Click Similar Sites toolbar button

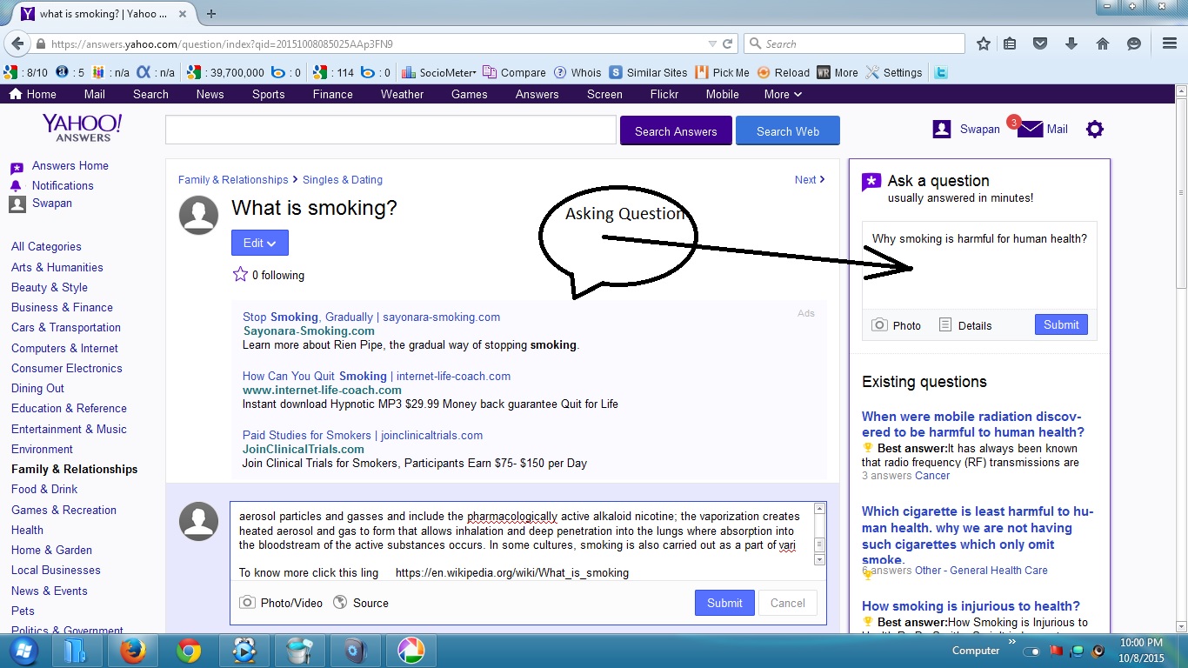(649, 73)
